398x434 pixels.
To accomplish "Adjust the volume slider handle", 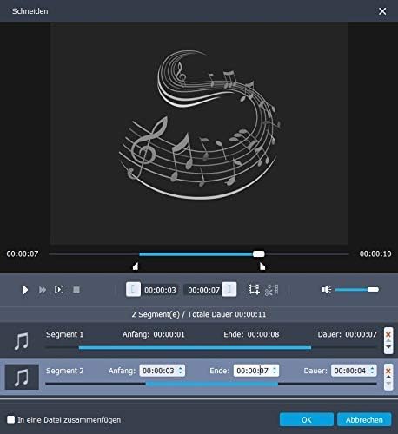I will pos(373,289).
